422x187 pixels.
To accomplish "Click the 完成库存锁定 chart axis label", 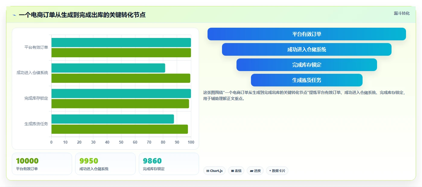I will [x=36, y=98].
